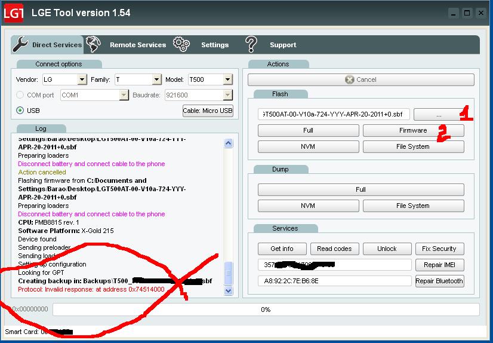The width and height of the screenshot is (493, 343).
Task: Click the firmware .sbf file path field
Action: point(334,114)
